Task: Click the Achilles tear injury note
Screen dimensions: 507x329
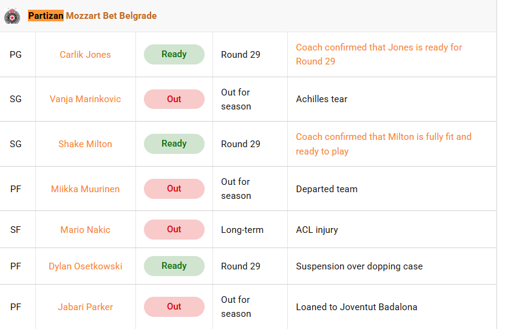Action: (x=322, y=99)
